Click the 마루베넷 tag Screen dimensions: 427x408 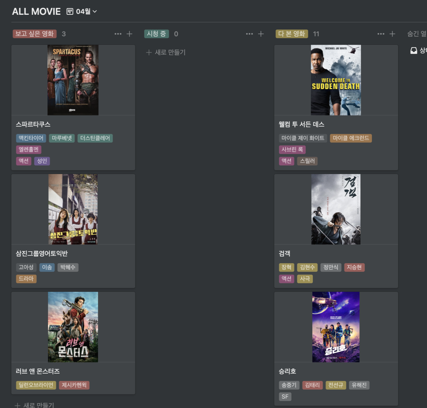pyautogui.click(x=62, y=138)
